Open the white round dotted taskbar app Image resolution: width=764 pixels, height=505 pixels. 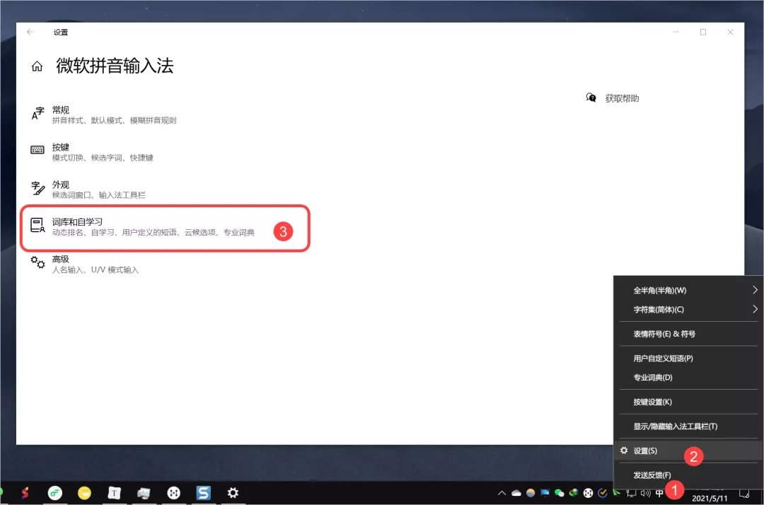(173, 493)
